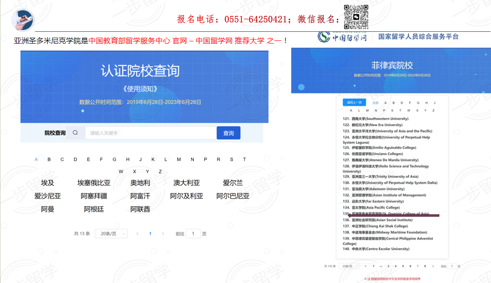The image size is (491, 283).
Task: Focus the 请输入关键字 keyword input field
Action: tap(151, 133)
